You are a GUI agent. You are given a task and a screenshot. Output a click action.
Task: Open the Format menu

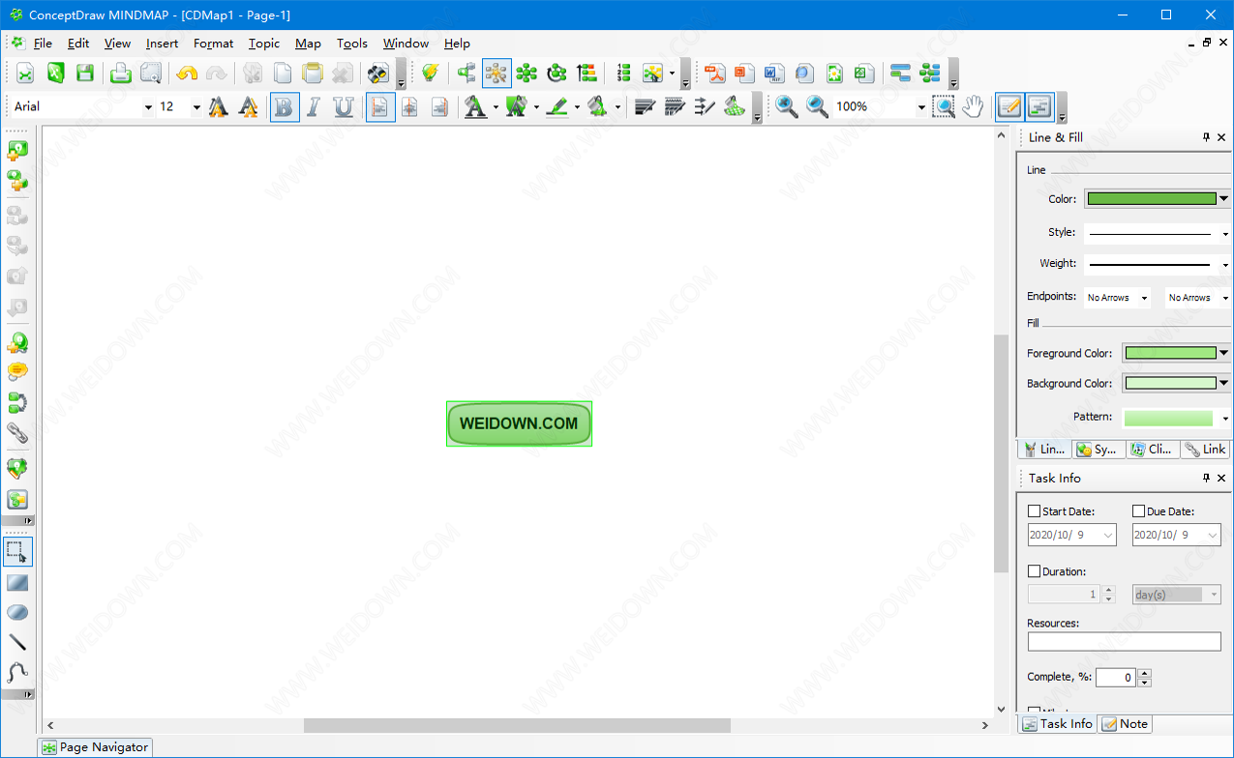click(213, 44)
